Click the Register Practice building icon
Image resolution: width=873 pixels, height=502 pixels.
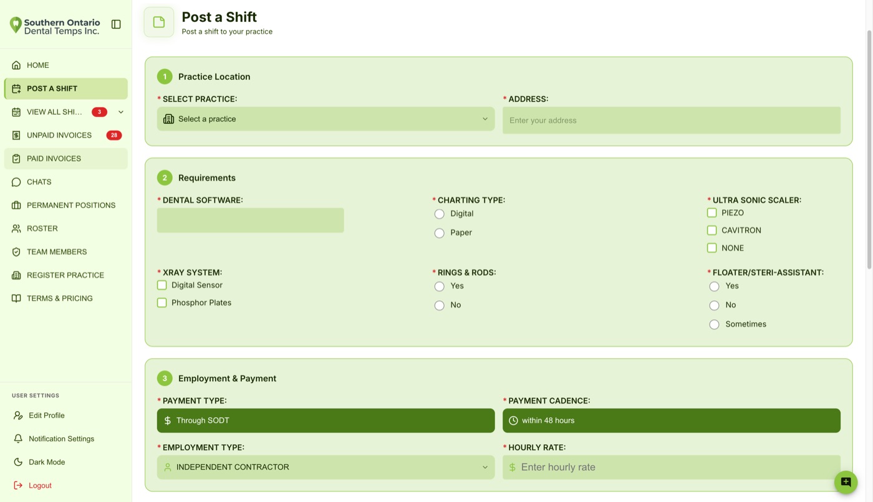(16, 275)
